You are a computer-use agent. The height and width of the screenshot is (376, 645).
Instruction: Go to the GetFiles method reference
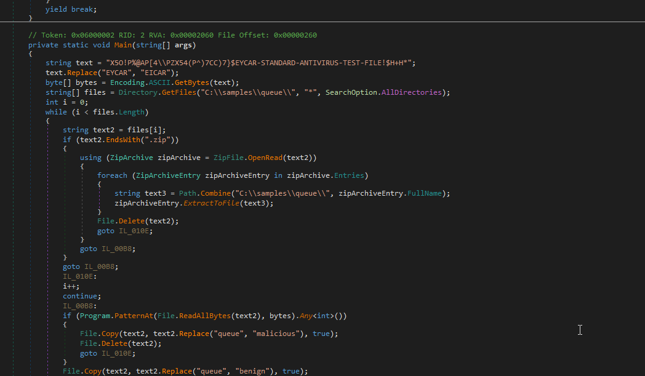pos(179,92)
